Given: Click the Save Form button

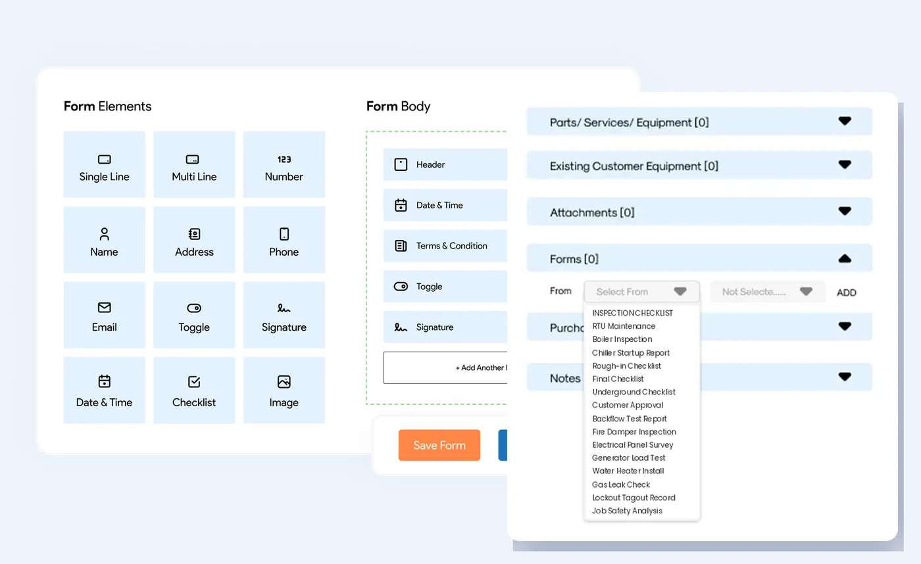Looking at the screenshot, I should click(439, 445).
